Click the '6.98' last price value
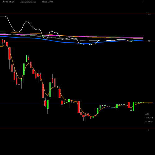Screen dimensions: 155x155 coord(147,114)
